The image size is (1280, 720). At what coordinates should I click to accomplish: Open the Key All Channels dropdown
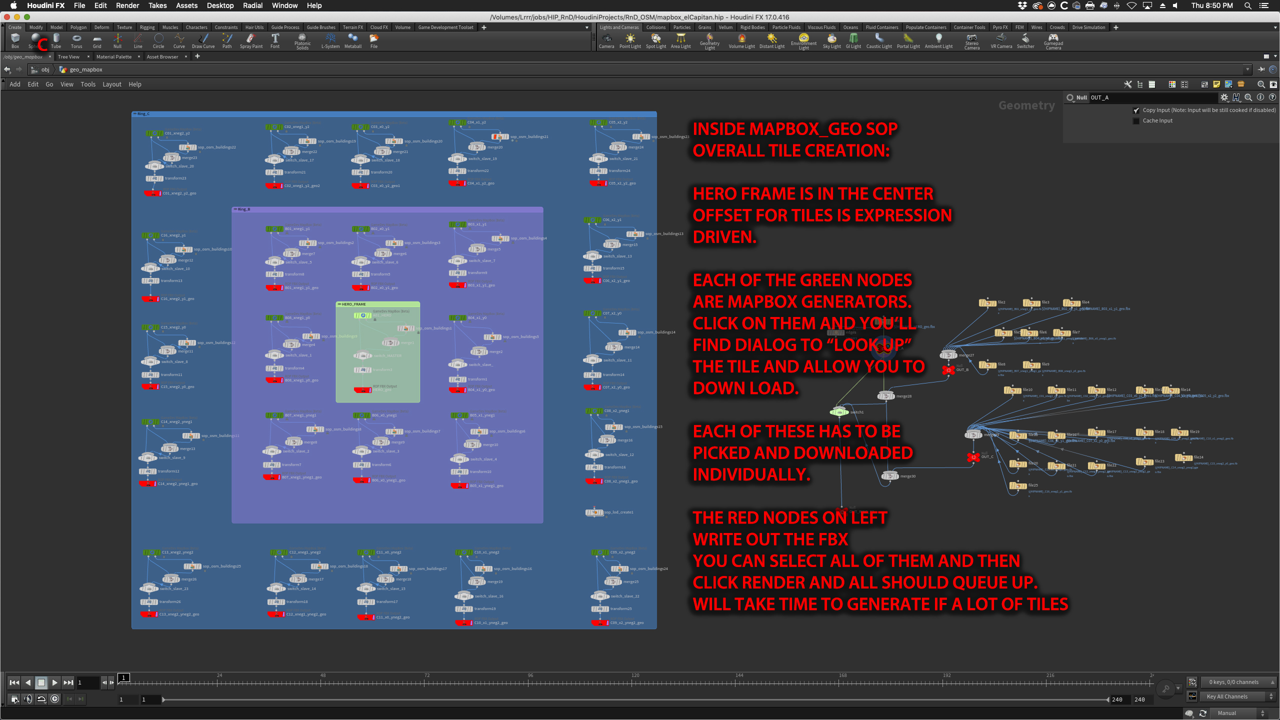[1237, 696]
